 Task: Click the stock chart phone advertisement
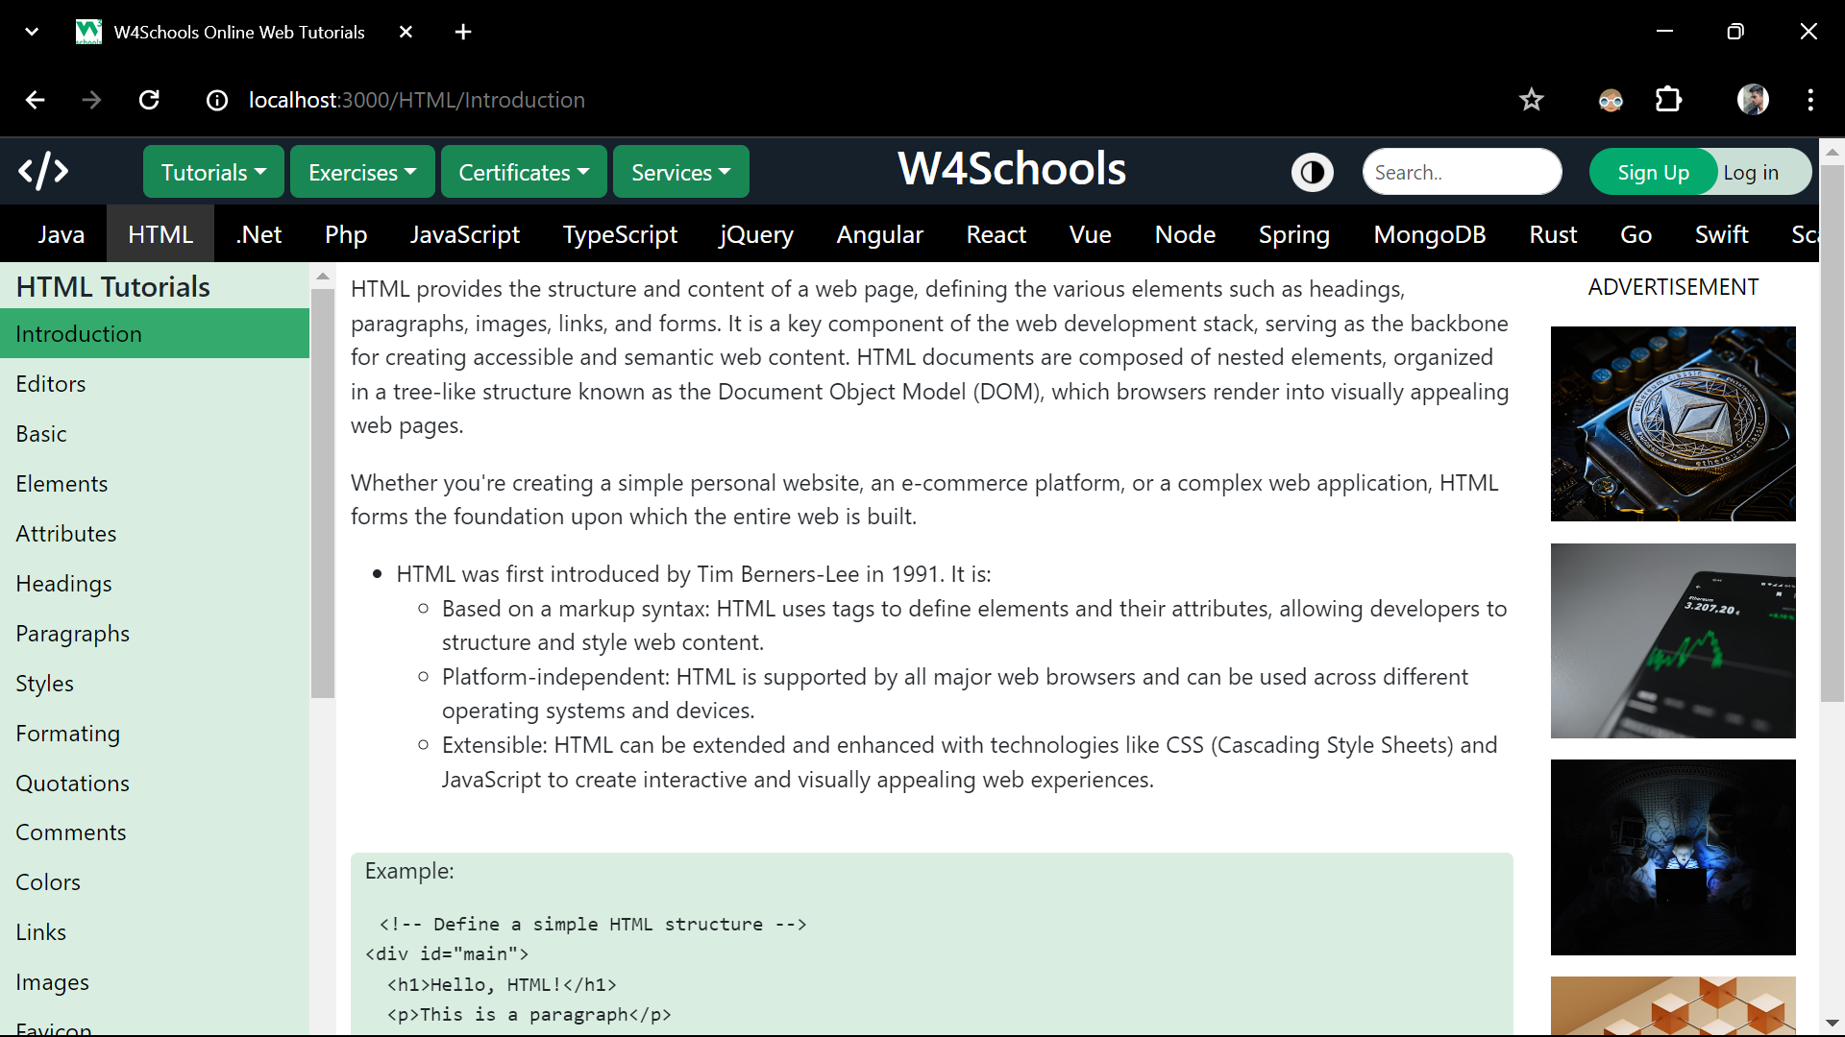point(1673,640)
